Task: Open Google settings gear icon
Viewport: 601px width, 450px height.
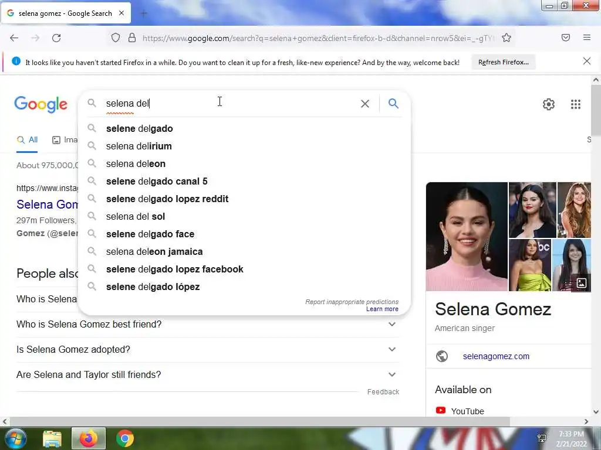Action: [549, 104]
